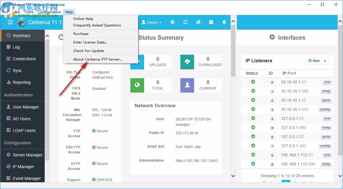Image resolution: width=343 pixels, height=189 pixels.
Task: Click the sidebar scroll-up arrow
Action: [47, 36]
